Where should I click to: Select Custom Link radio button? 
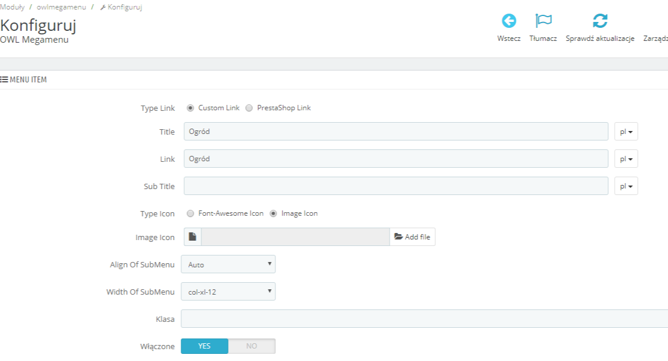[x=191, y=108]
